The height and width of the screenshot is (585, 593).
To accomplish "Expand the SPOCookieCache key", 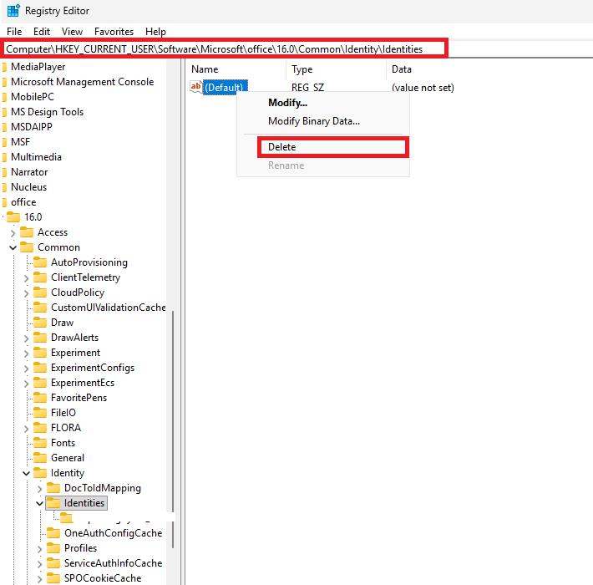I will click(x=39, y=578).
